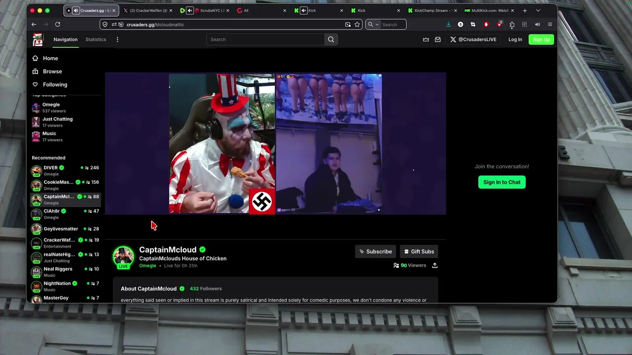This screenshot has width=632, height=355.
Task: Click the Crusaders site logo
Action: pos(38,39)
